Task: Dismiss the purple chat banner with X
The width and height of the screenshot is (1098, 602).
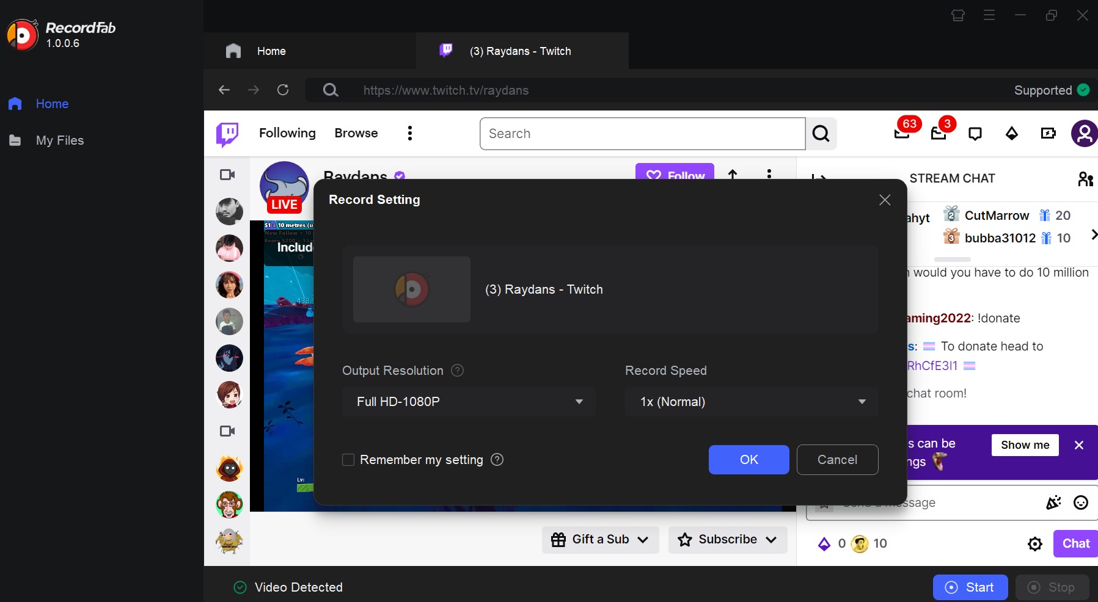Action: pos(1079,445)
